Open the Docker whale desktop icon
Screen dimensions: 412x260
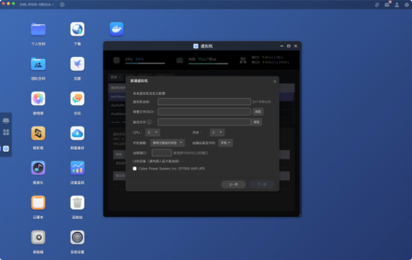[x=117, y=29]
